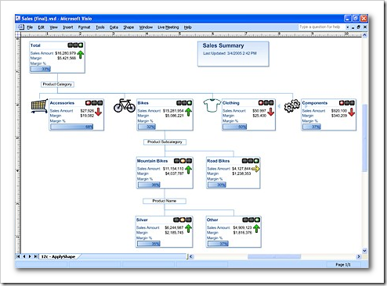This screenshot has height=286, width=387.
Task: Switch to the ApplyShape page tab
Action: click(x=58, y=256)
